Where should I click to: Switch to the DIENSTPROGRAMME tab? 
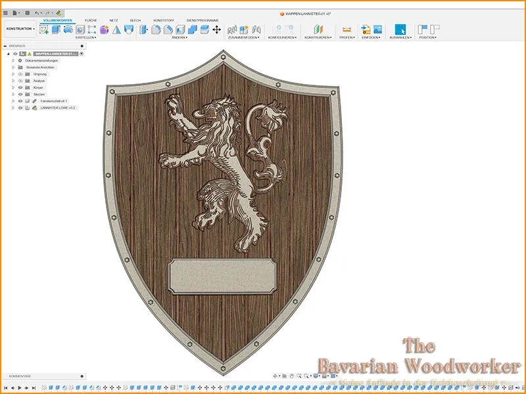click(x=203, y=20)
